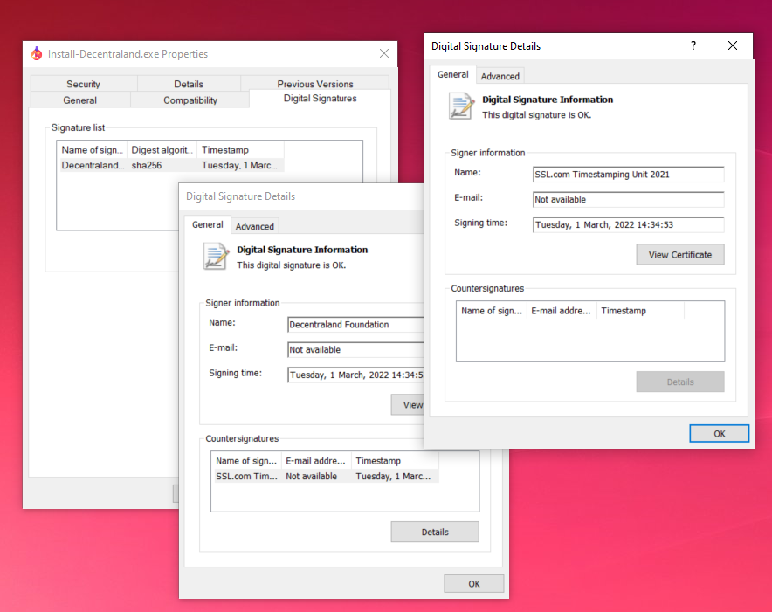Click OK in the middle signature dialog

(473, 583)
